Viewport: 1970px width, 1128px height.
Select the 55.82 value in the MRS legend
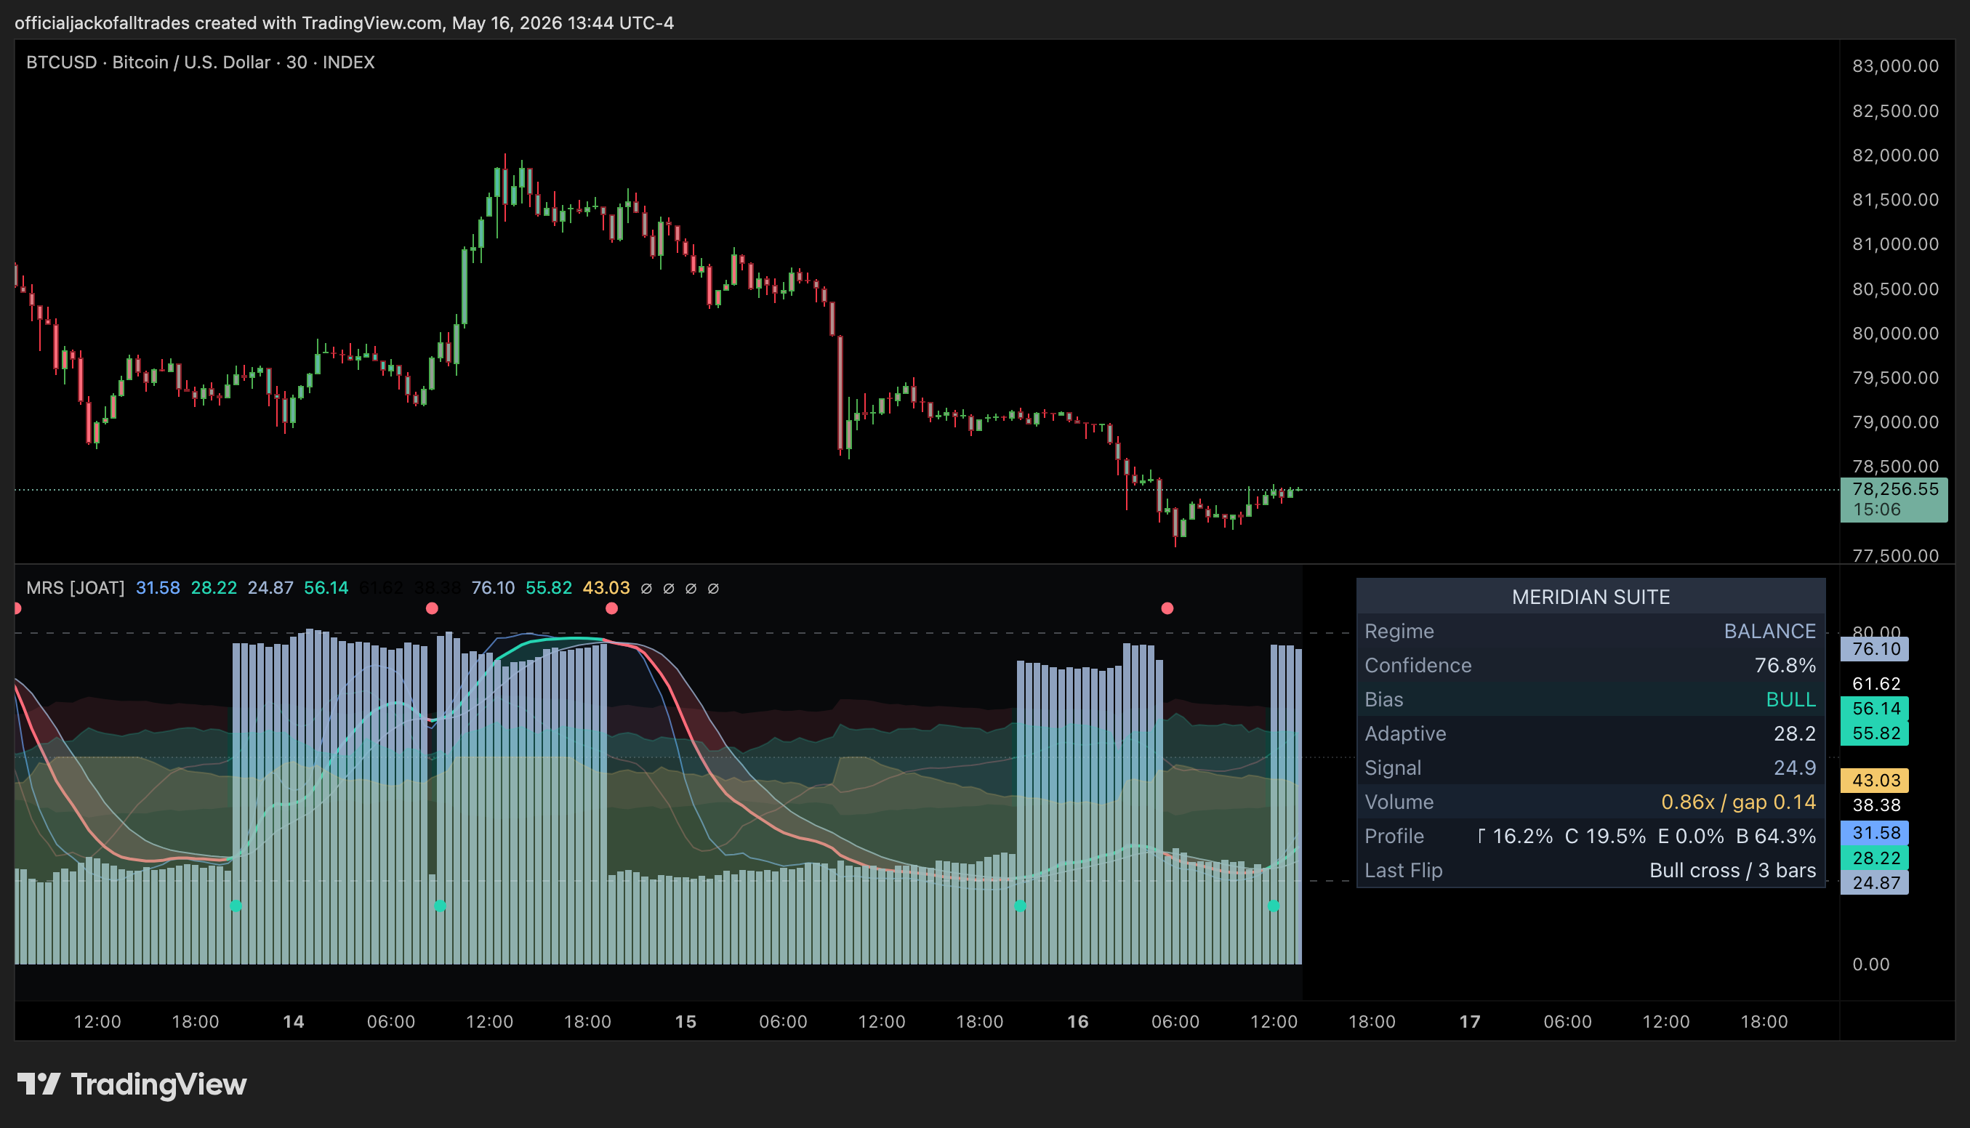click(x=548, y=588)
